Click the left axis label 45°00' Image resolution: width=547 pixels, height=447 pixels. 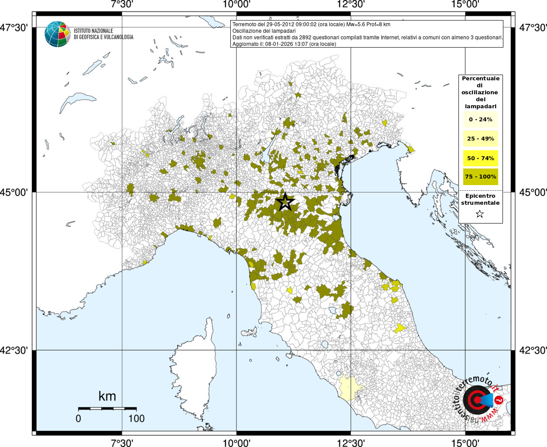tap(14, 192)
